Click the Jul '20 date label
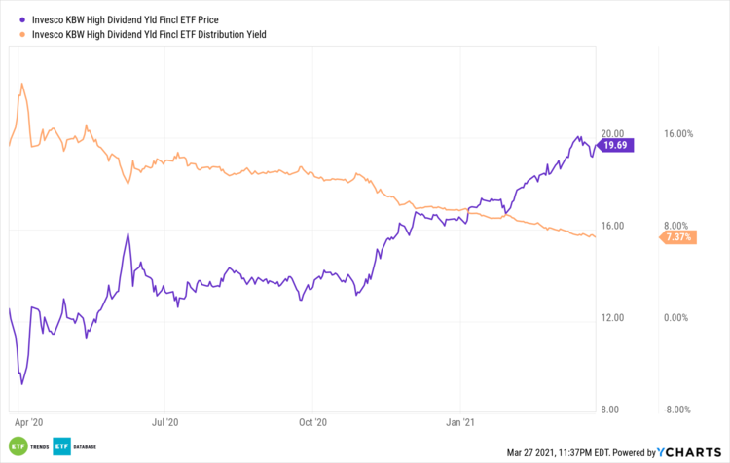Screen dimensions: 730x463 [166, 423]
